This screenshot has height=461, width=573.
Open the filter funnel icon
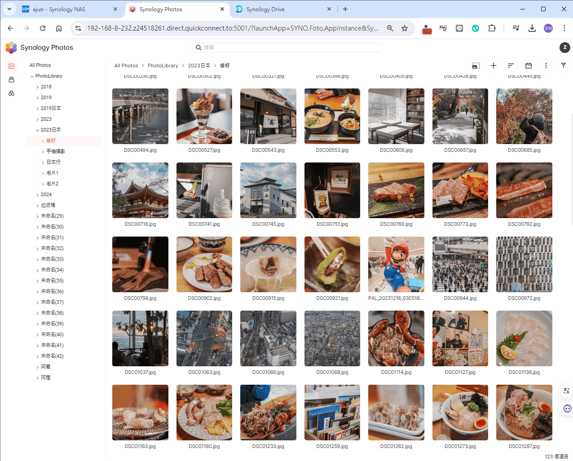[x=564, y=66]
